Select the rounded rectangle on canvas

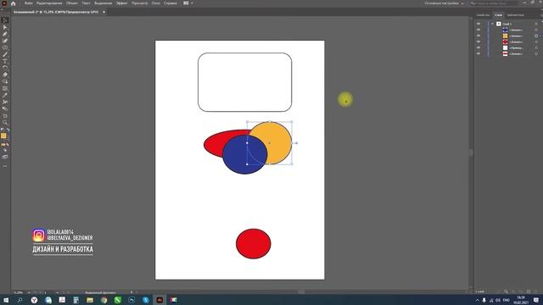245,82
